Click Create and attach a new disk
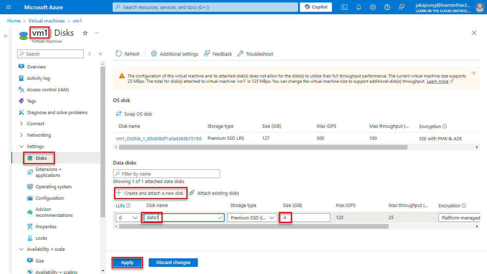The image size is (487, 274). pyautogui.click(x=150, y=193)
